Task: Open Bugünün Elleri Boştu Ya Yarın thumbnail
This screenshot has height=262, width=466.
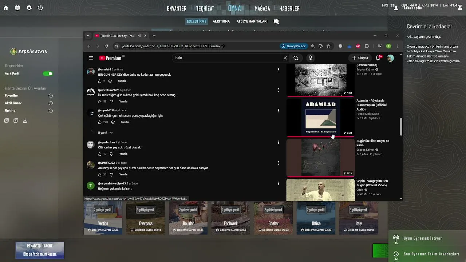Action: click(321, 157)
